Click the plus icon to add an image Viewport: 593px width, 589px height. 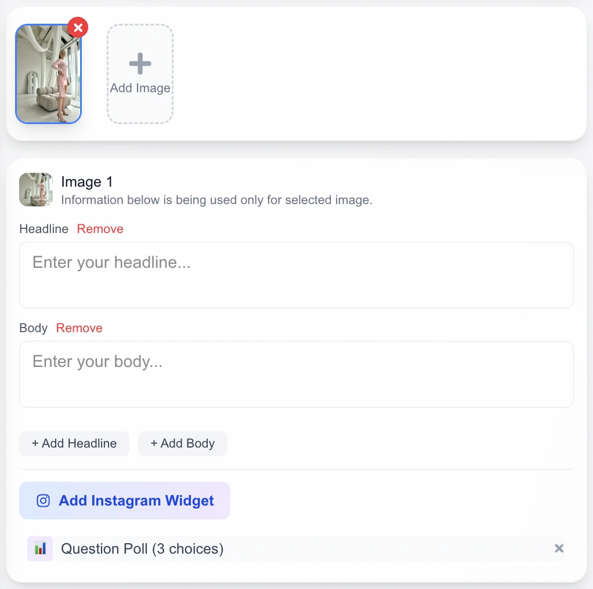click(x=140, y=63)
